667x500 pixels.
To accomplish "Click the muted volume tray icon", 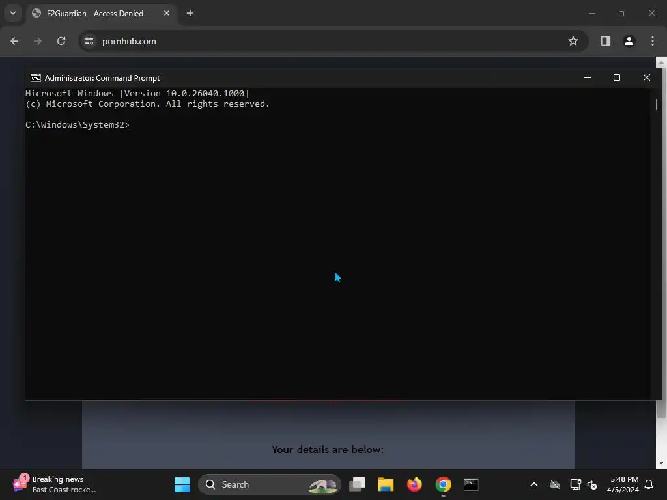I will tap(591, 484).
